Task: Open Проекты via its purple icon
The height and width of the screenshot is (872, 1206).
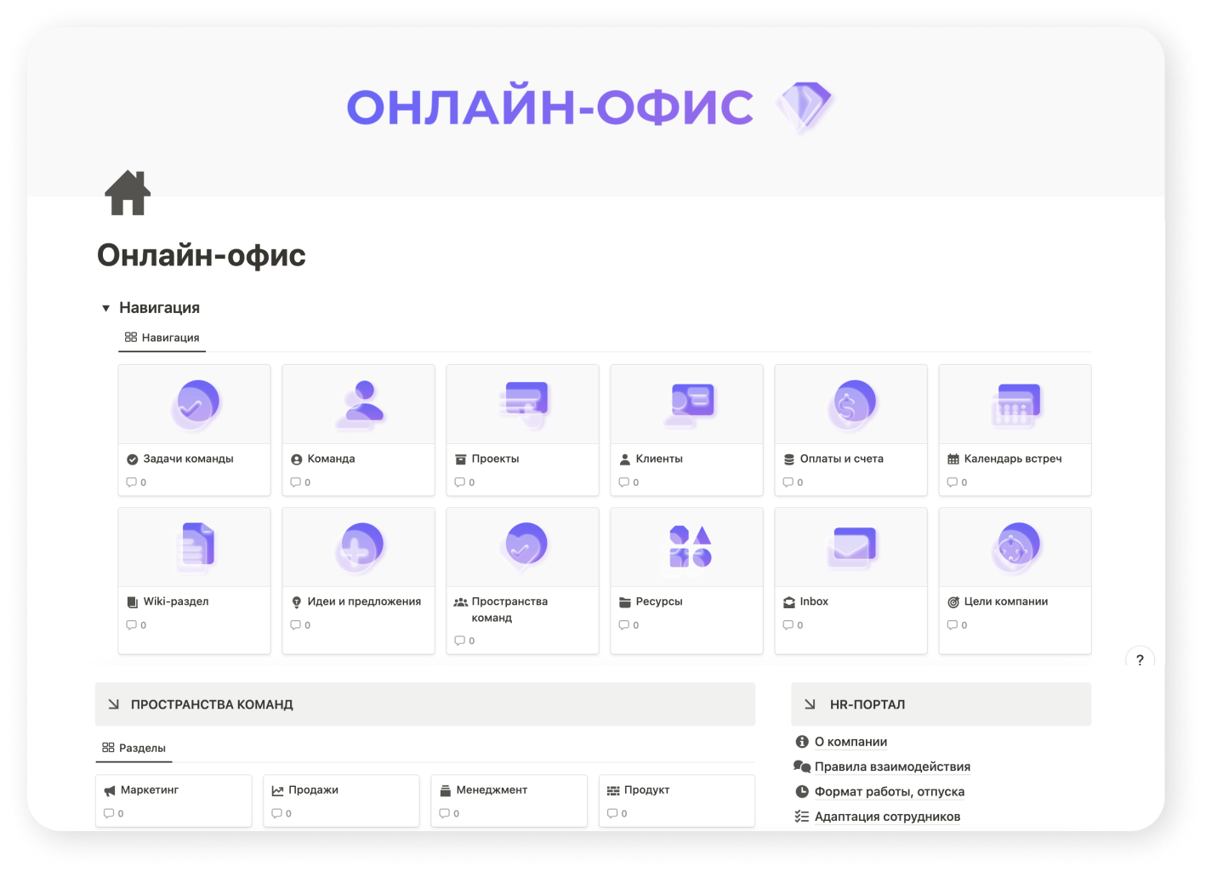Action: coord(522,404)
